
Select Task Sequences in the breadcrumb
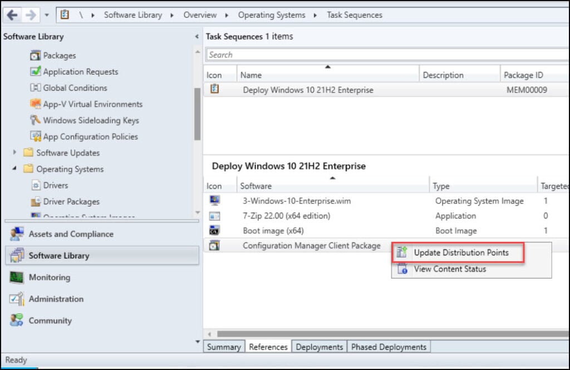(355, 15)
